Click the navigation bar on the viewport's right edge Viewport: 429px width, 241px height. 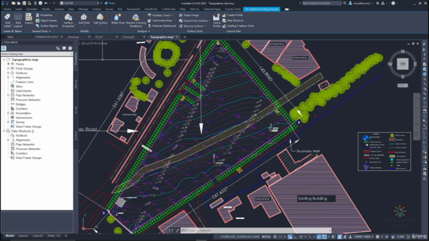point(416,116)
